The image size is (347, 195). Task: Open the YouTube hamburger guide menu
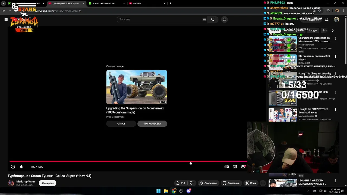6,19
